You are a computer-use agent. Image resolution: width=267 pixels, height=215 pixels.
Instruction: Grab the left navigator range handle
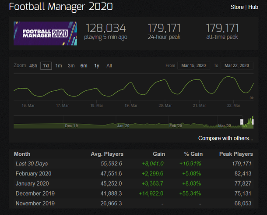pos(242,122)
